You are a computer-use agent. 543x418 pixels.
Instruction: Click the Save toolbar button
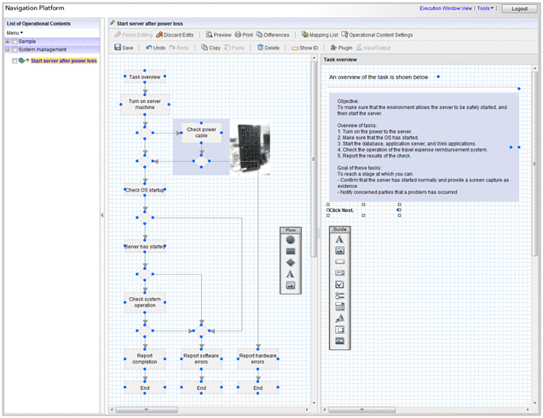click(x=124, y=48)
